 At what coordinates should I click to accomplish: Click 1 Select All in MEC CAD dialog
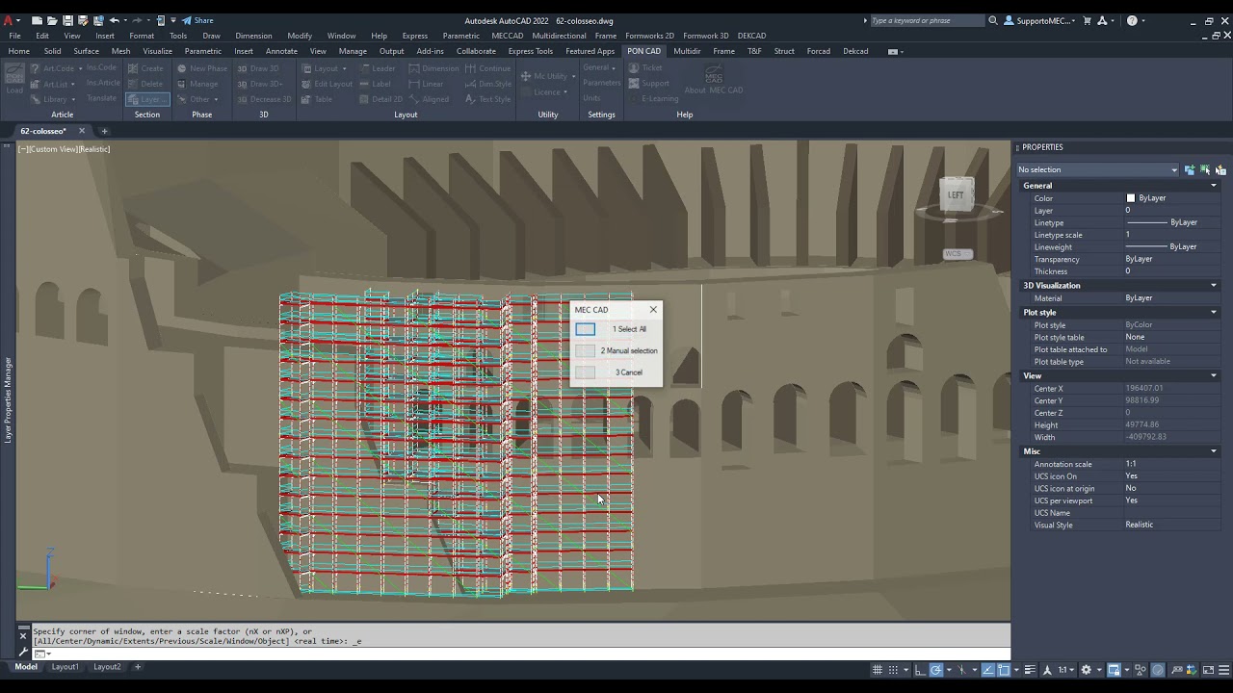(x=616, y=329)
